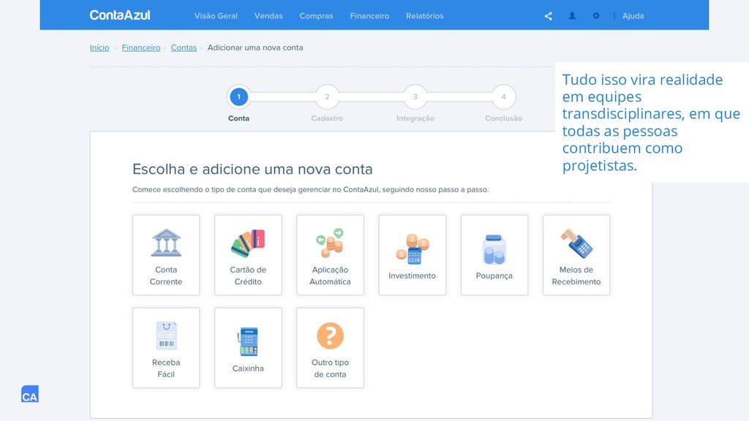Open the settings gear icon
749x421 pixels.
click(x=596, y=16)
